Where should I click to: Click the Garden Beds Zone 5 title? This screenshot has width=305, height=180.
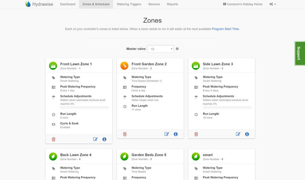coord(149,155)
